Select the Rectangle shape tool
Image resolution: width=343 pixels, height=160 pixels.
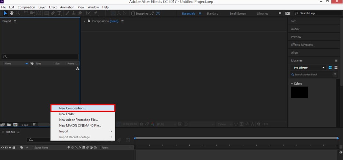[47, 13]
